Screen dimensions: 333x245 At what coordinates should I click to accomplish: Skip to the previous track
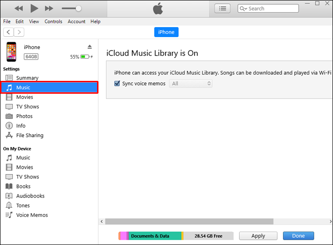(x=19, y=9)
